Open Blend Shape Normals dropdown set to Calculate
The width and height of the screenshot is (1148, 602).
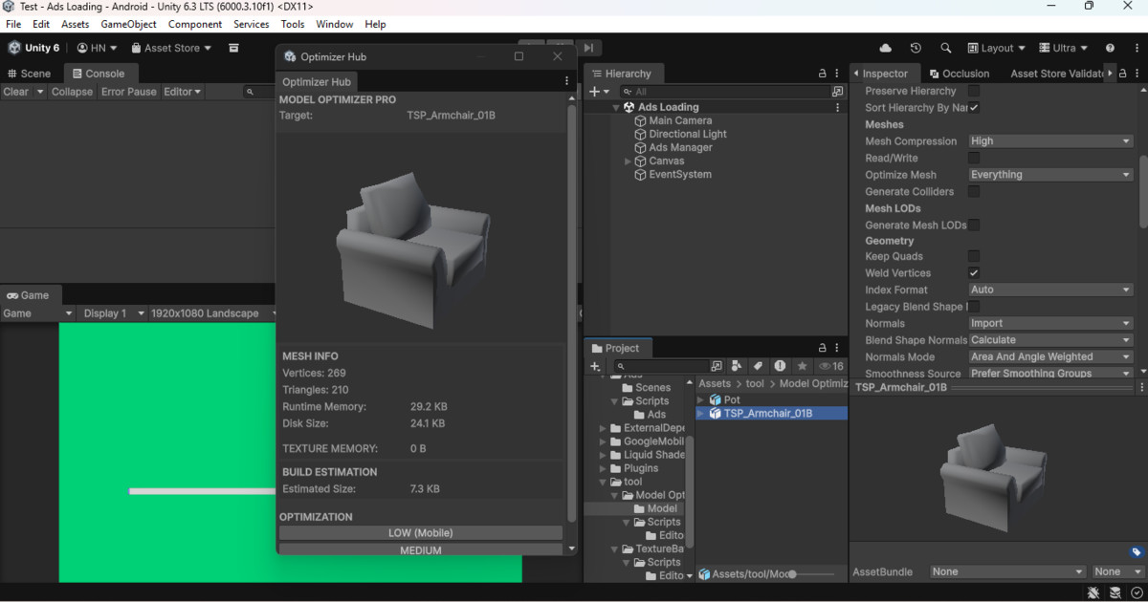click(1050, 340)
